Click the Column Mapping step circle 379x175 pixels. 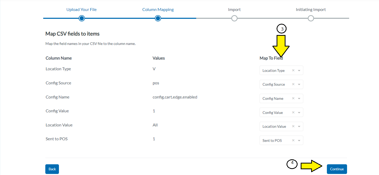point(158,18)
